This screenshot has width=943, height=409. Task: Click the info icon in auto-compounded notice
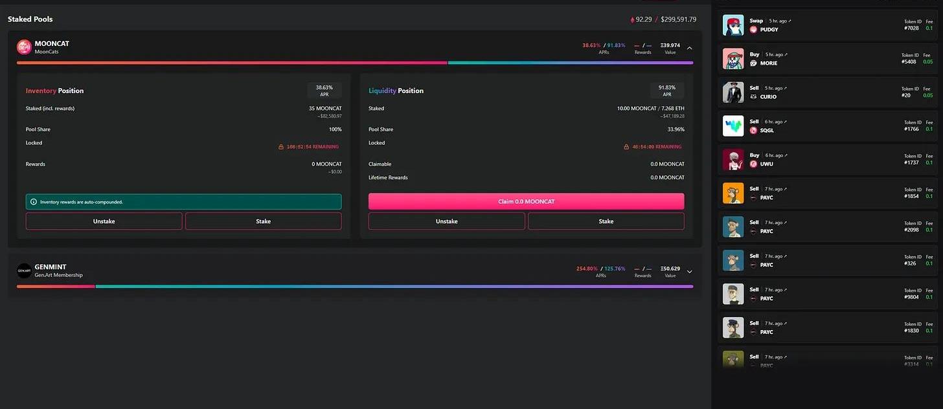[x=34, y=202]
